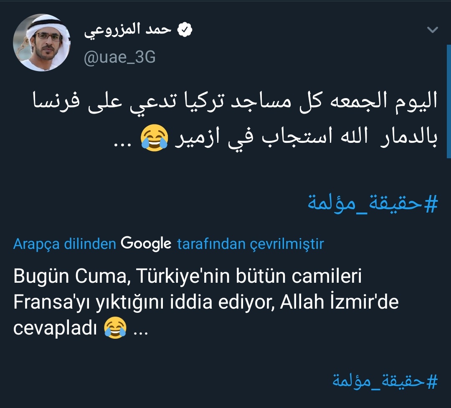This screenshot has height=408, width=451.
Task: Click the ellipsis after the Turkish translation emoji
Action: tap(140, 329)
